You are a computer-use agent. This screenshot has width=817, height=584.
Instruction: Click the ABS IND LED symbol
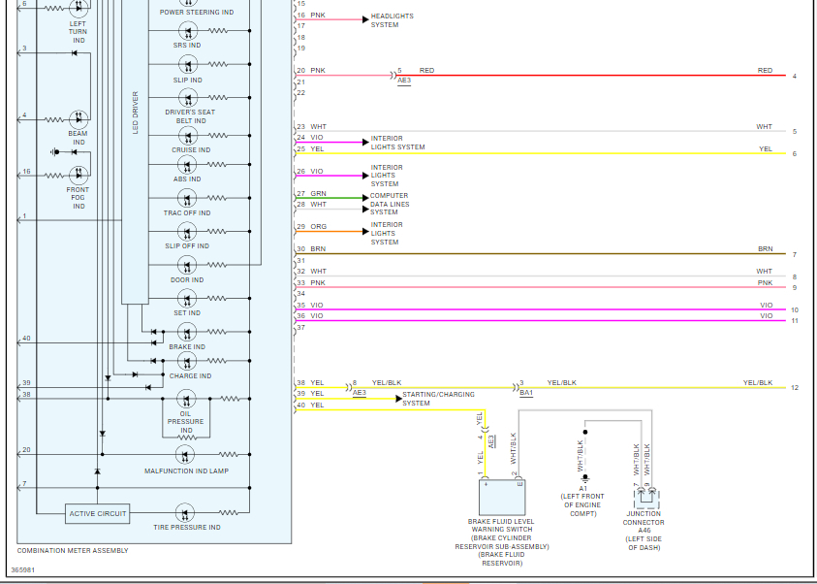(x=187, y=166)
